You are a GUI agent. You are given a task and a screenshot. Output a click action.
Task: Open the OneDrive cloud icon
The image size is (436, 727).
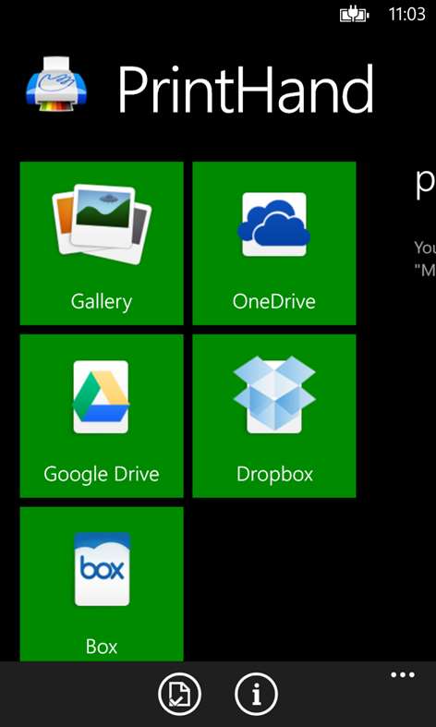(274, 224)
